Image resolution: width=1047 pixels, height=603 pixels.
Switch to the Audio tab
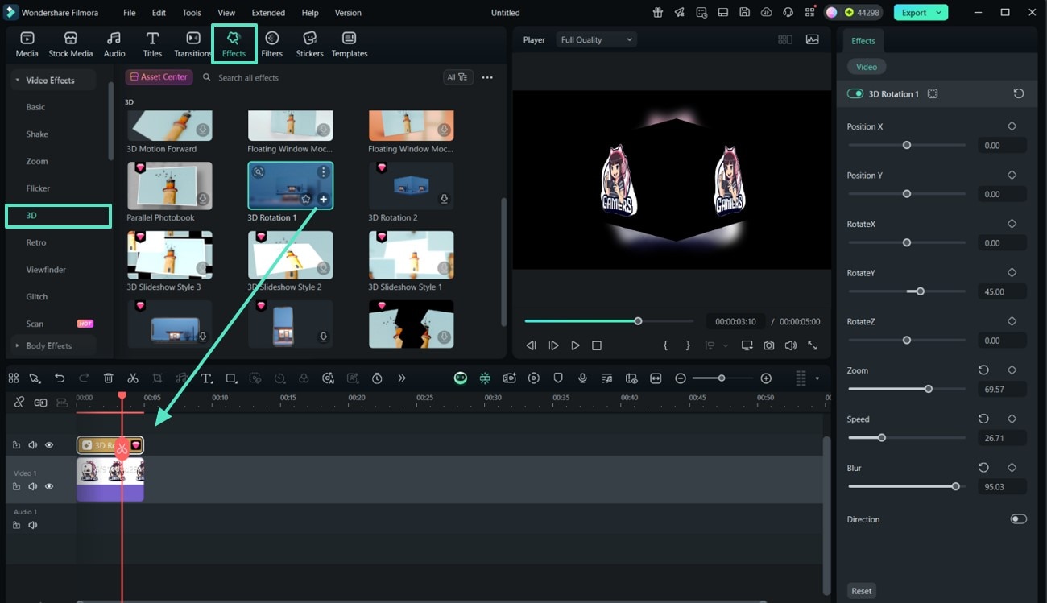point(114,44)
